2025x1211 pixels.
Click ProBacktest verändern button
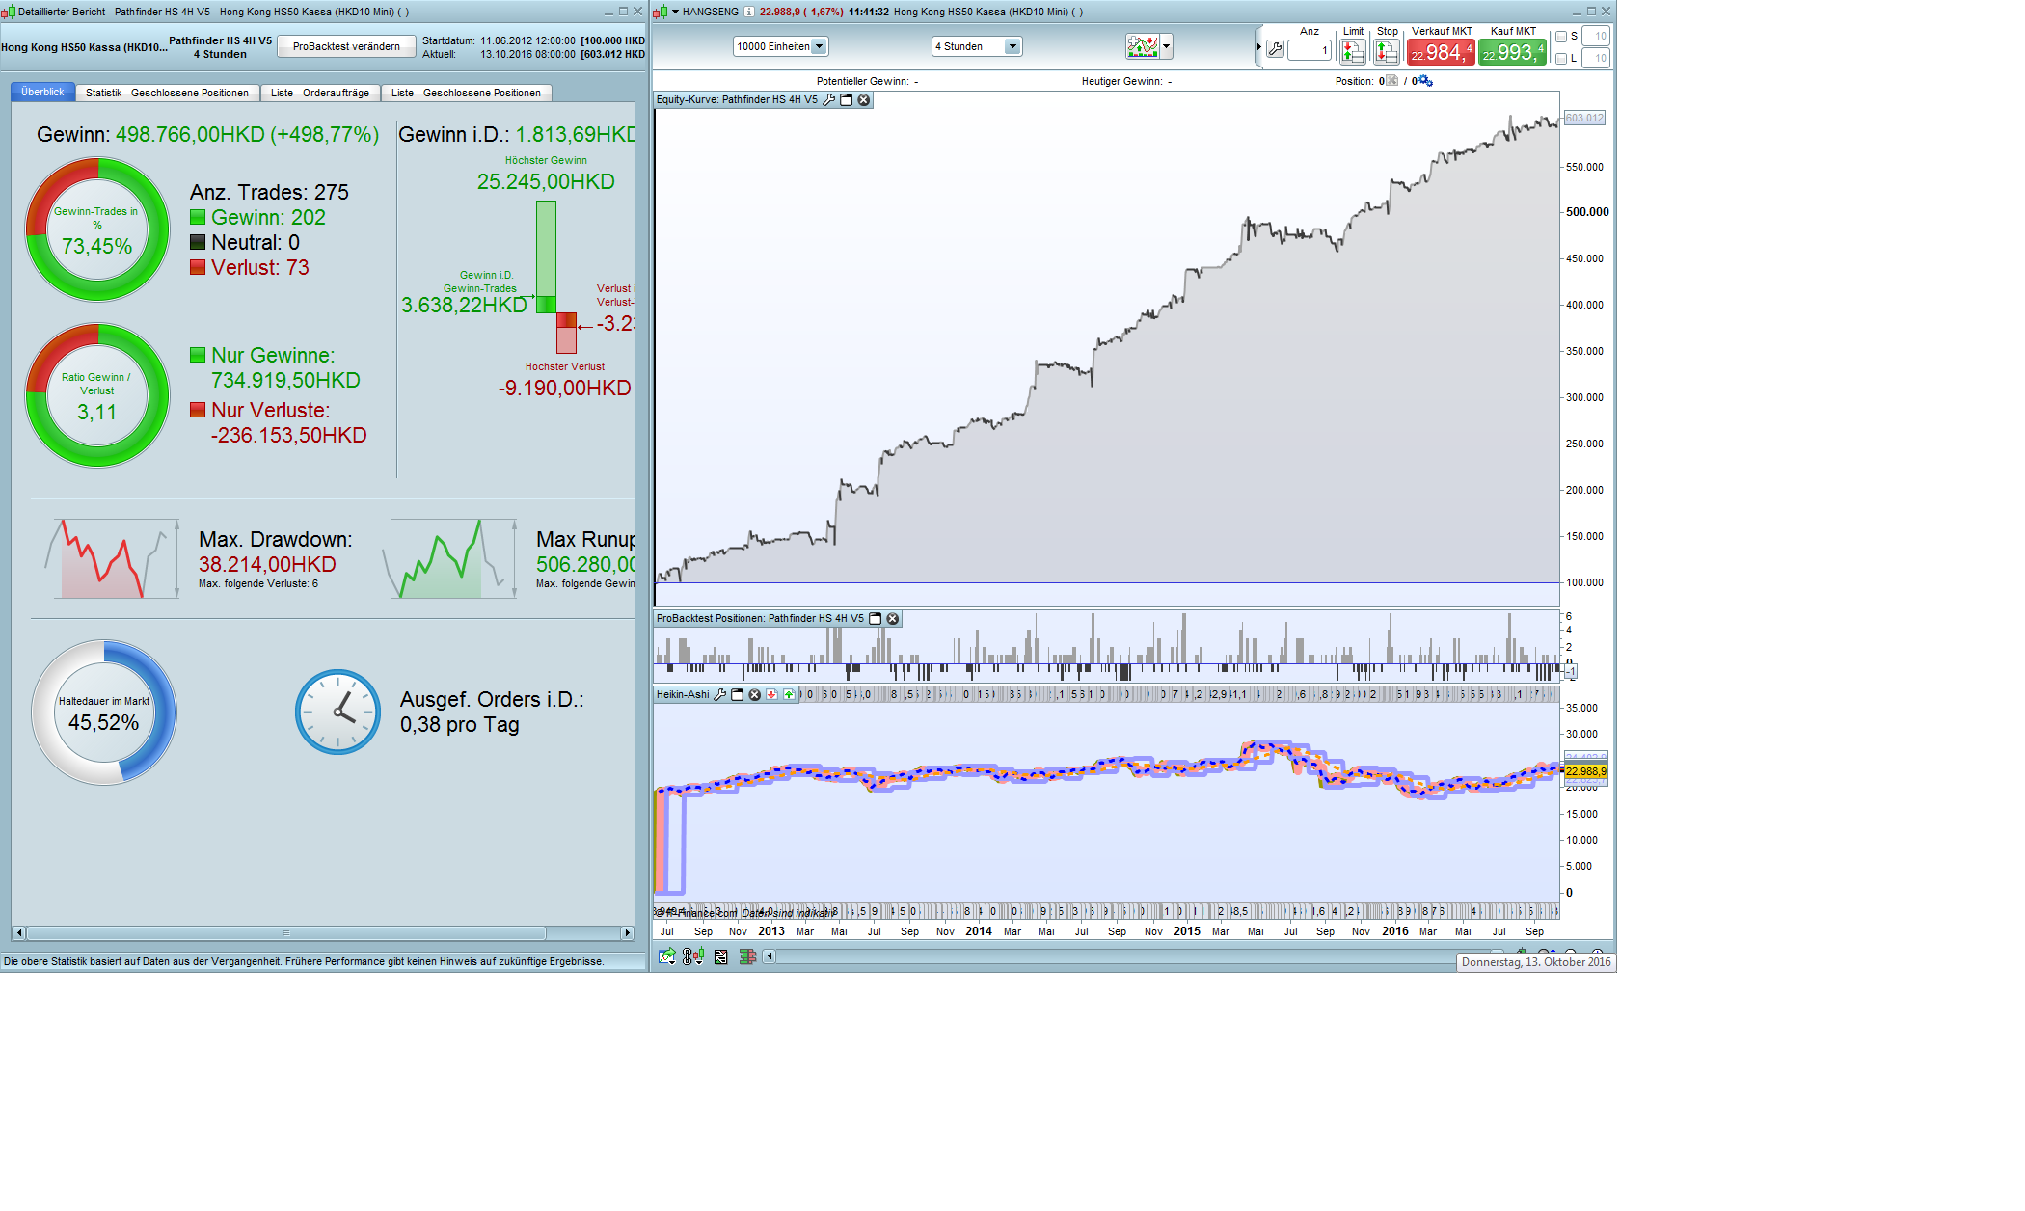tap(346, 46)
